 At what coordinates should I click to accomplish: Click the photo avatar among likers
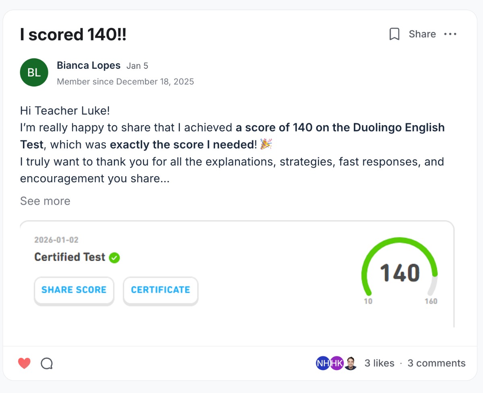351,363
